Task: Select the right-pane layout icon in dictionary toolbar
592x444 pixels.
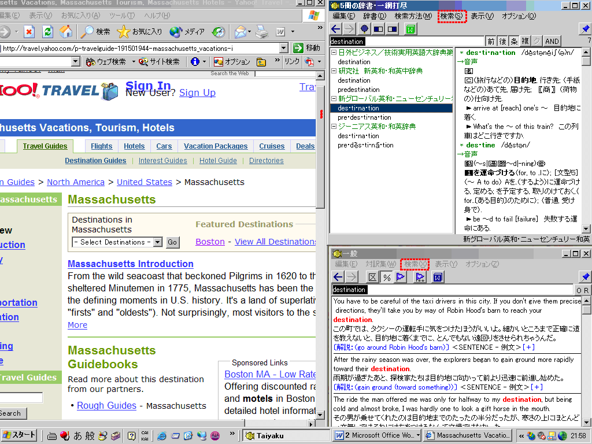Action: coord(393,29)
